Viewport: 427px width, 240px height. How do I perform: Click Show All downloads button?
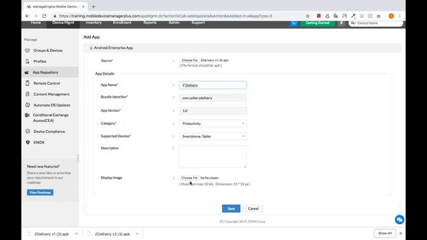[385, 233]
